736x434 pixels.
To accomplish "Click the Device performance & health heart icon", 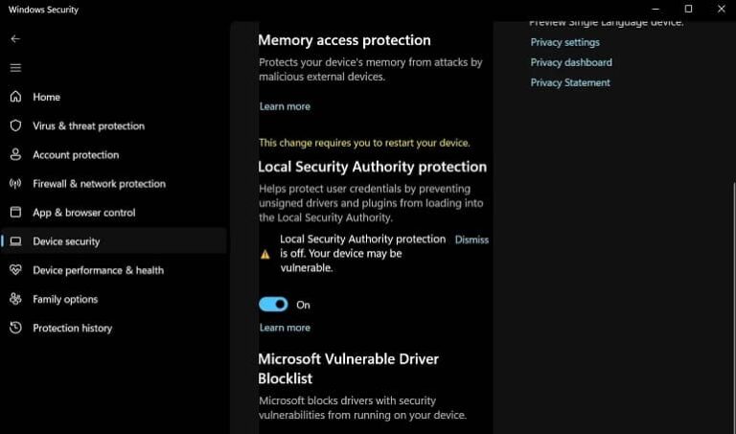I will (15, 270).
